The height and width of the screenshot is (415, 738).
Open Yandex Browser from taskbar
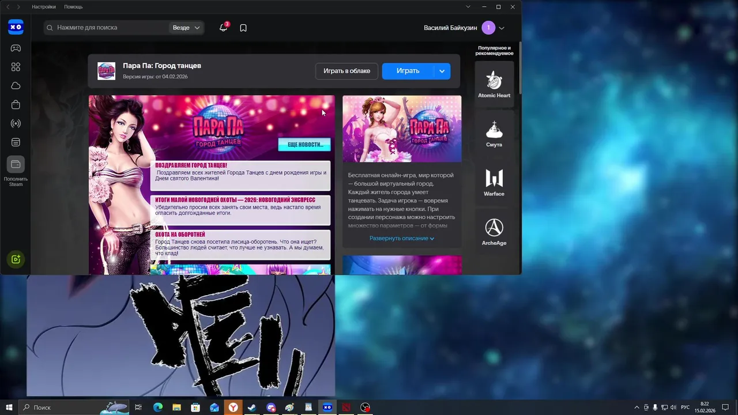coord(233,407)
